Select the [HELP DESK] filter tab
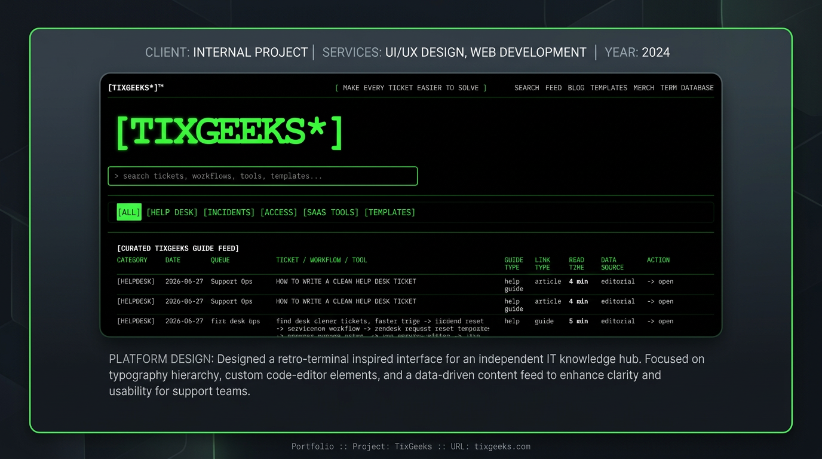The height and width of the screenshot is (459, 822). click(172, 212)
